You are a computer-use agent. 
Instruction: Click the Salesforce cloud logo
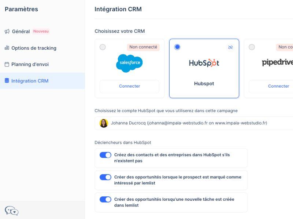coord(129,63)
